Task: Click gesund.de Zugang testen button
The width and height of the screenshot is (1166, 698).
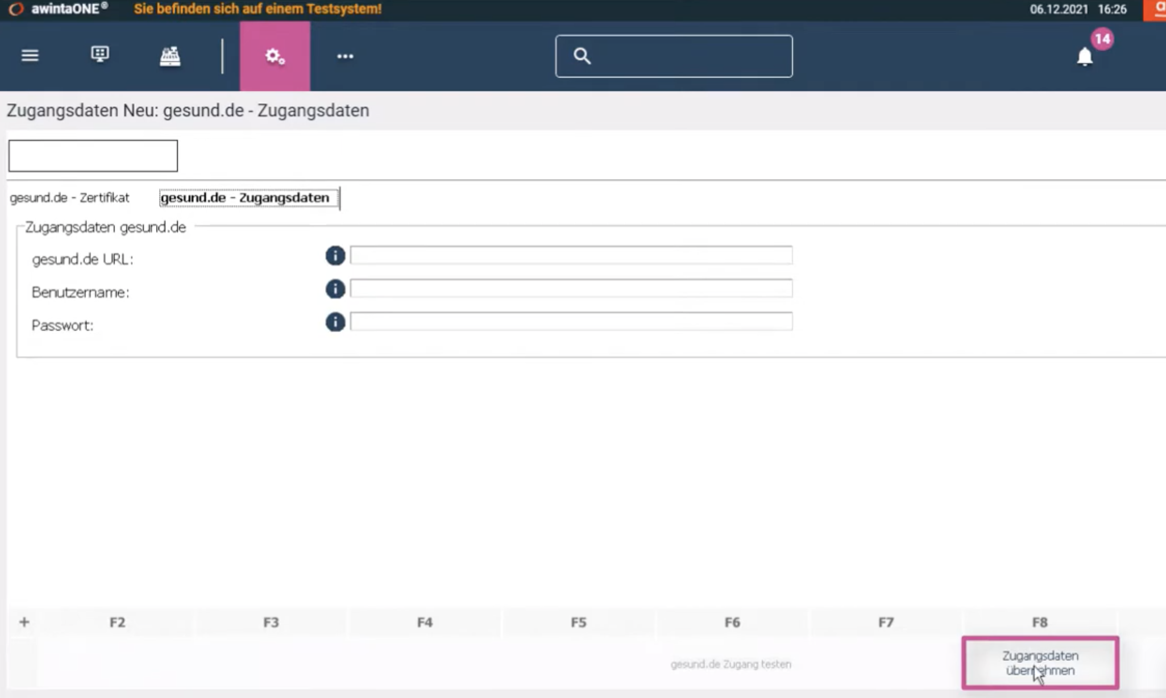Action: point(731,664)
